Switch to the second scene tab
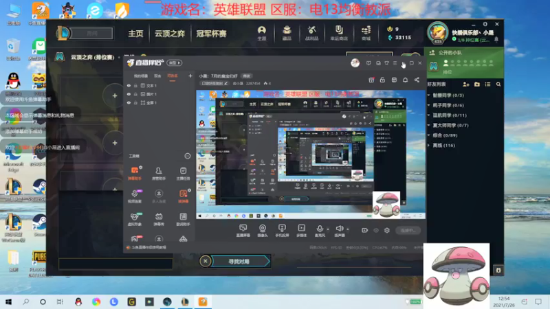550x309 pixels. click(x=157, y=76)
